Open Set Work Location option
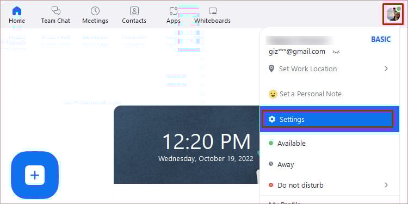The height and width of the screenshot is (204, 408). click(x=330, y=69)
